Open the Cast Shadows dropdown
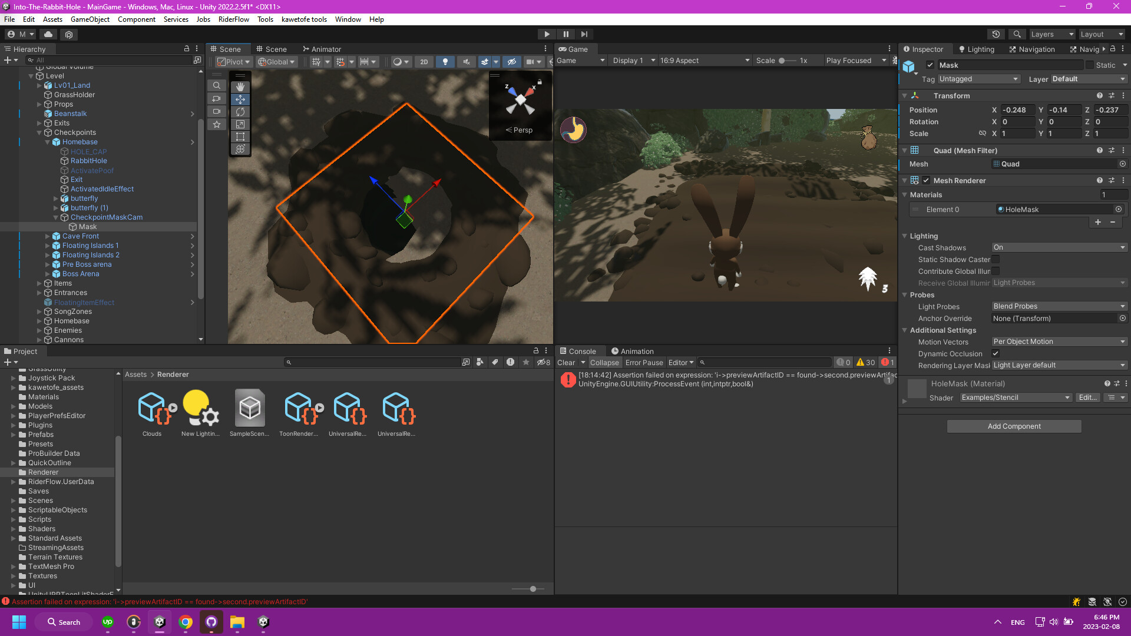This screenshot has height=636, width=1131. point(1059,247)
